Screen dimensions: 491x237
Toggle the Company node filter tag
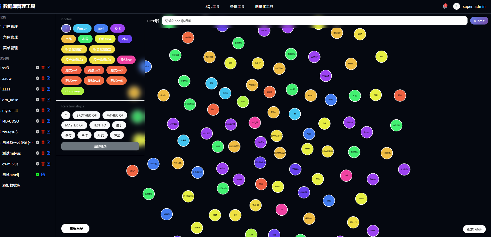click(x=72, y=91)
